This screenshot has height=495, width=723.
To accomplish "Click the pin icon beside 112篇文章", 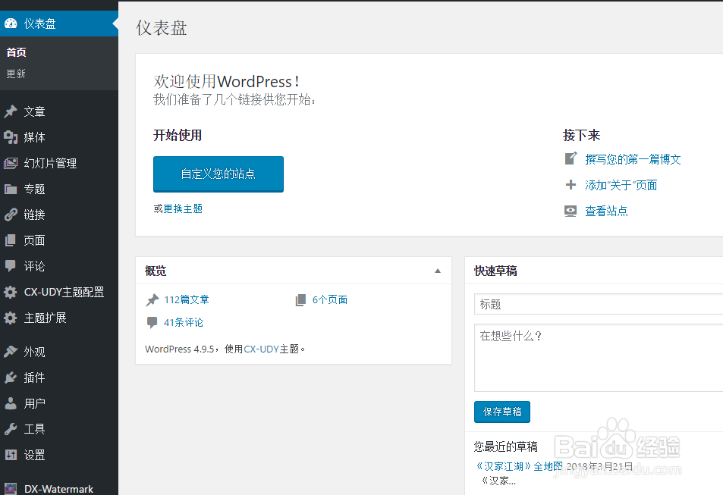I will (152, 300).
